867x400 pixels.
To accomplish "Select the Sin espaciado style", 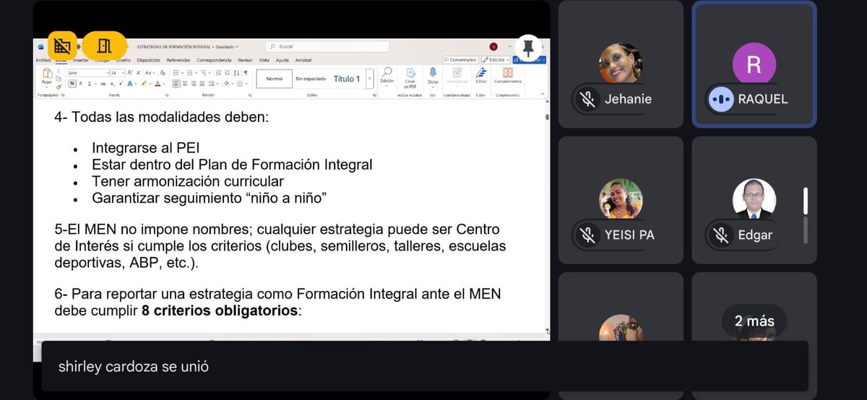I will pyautogui.click(x=311, y=79).
